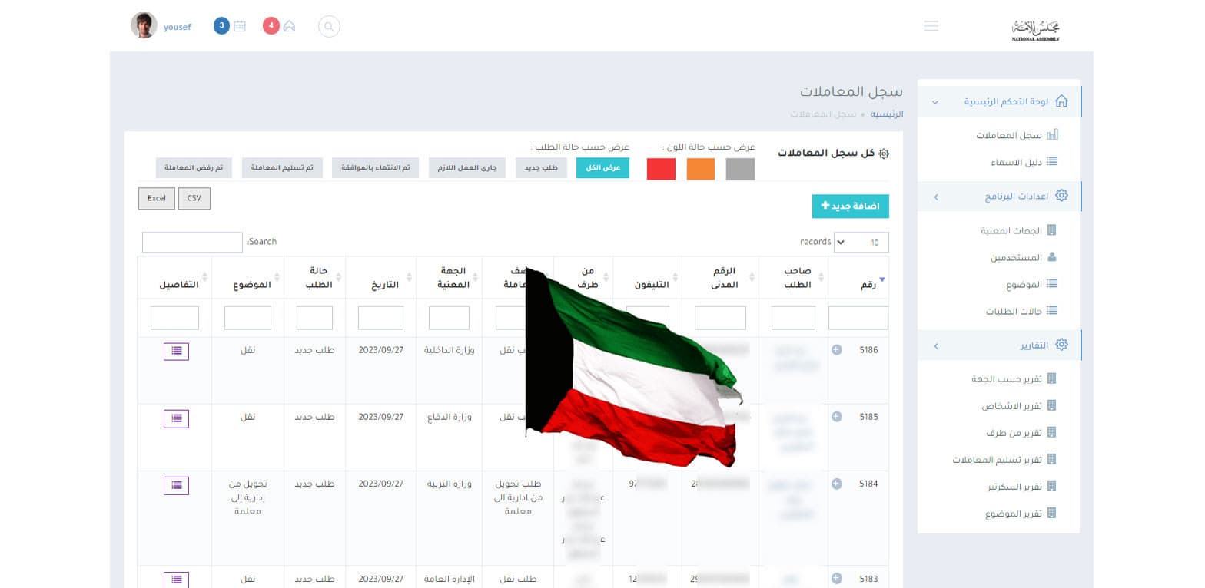Expand row 5183 with the plus icon
Image resolution: width=1205 pixels, height=588 pixels.
pos(837,579)
